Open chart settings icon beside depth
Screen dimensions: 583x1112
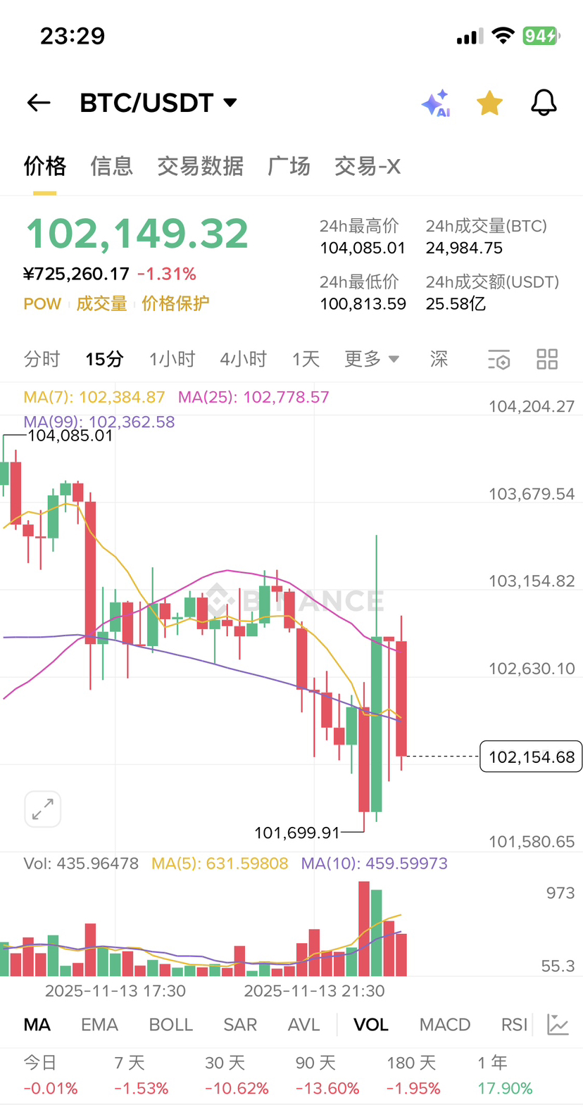499,360
